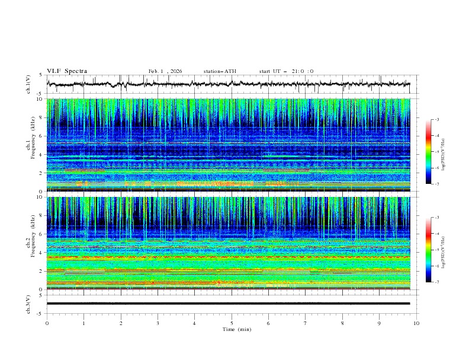Screen dimensions: 469x363
Task: Click the date 'Feb. 1 , 2026'
Action: 165,71
